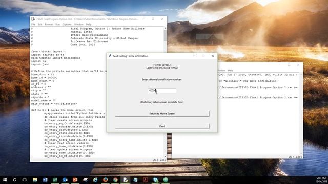Focus the Home Identification number entry field
Screen dimensions: 328x184
coord(162,90)
